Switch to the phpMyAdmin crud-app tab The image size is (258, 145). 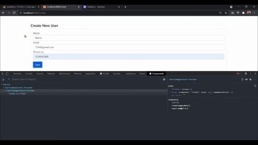coord(21,7)
